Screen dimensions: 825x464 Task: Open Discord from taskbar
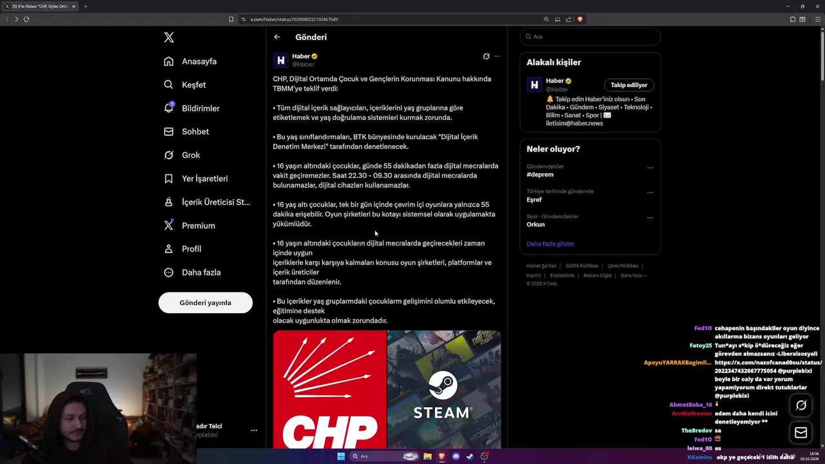click(456, 456)
